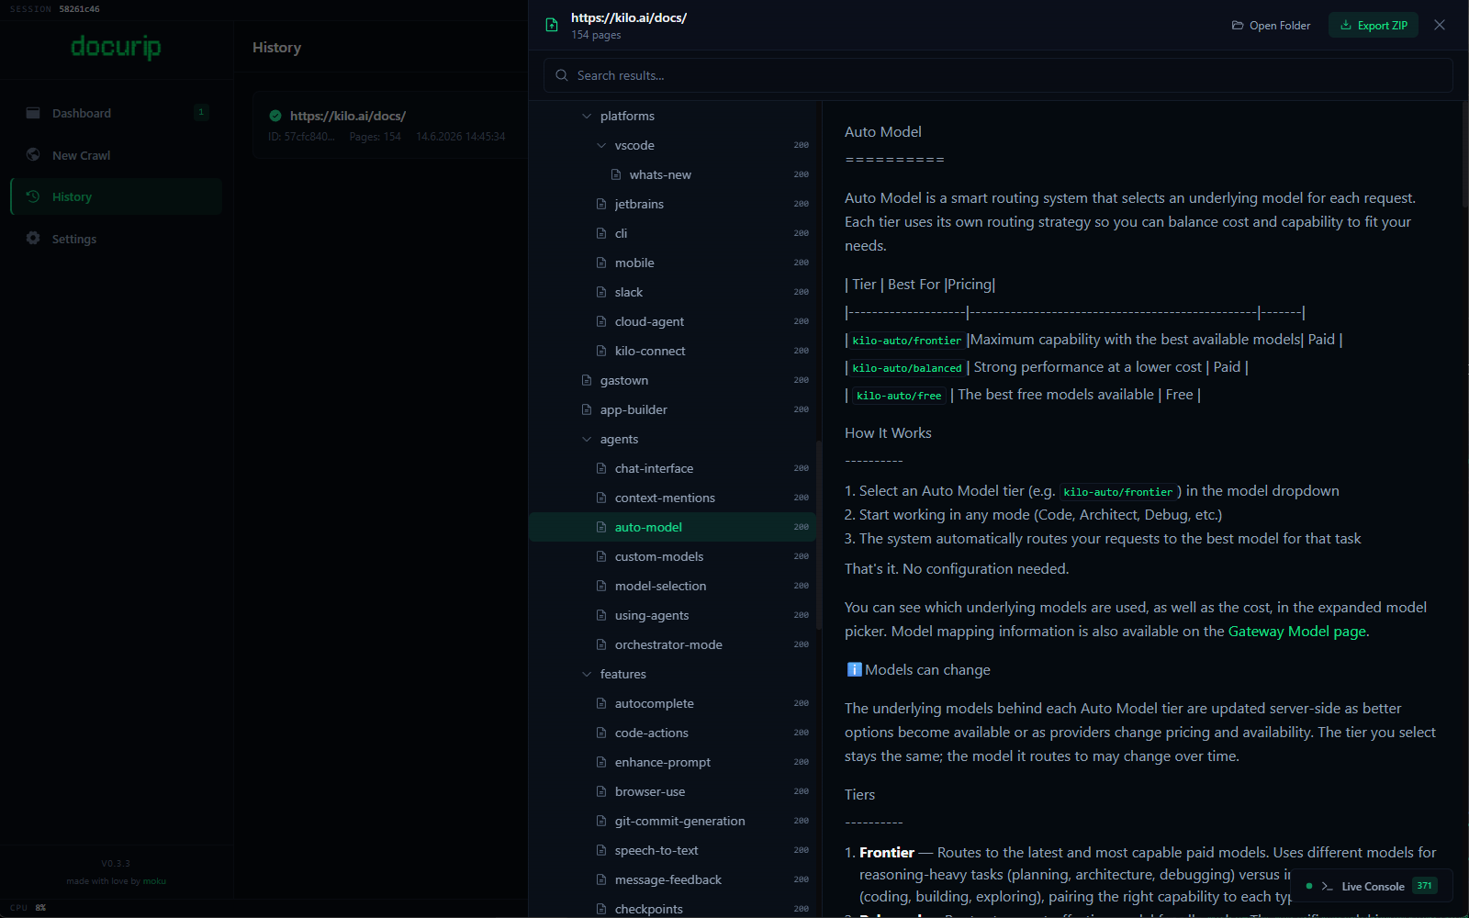
Task: Open the Live Console panel
Action: pos(1372,886)
